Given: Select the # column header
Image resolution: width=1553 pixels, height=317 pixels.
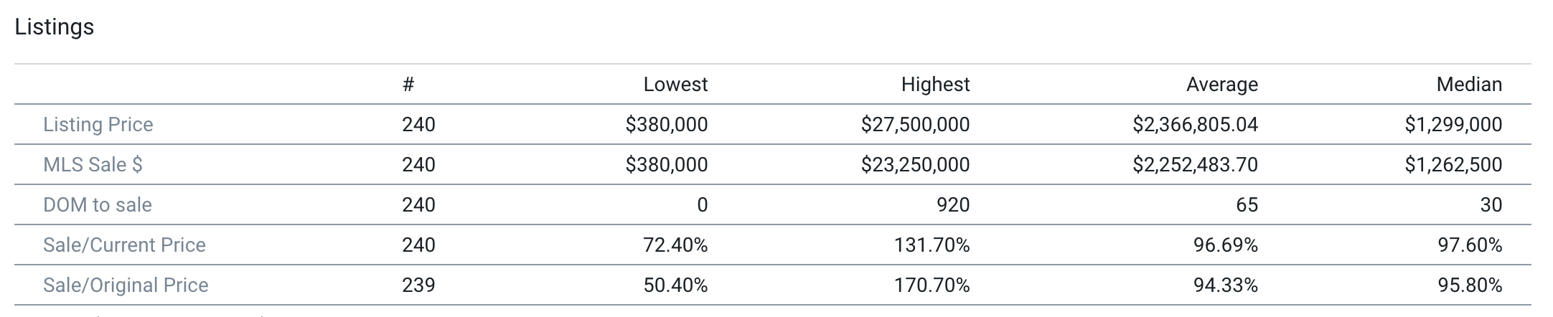Looking at the screenshot, I should [408, 85].
